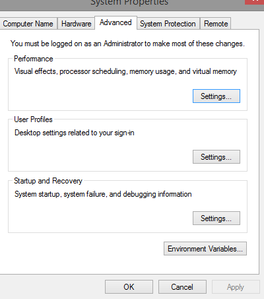Screen dimensions: 264x299
Task: Go to the System Protection tab
Action: 168,24
